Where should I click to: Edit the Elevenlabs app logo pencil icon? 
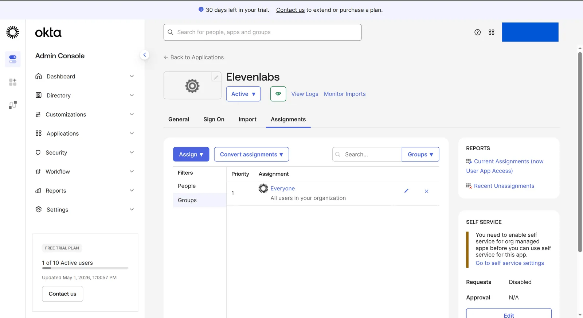216,77
